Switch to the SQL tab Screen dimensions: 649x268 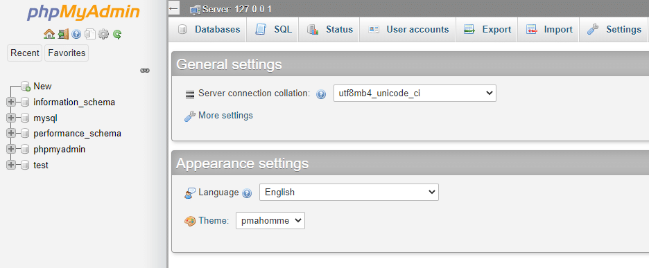point(272,29)
